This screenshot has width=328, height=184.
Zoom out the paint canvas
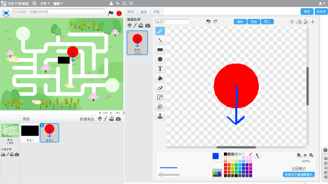coord(299,155)
